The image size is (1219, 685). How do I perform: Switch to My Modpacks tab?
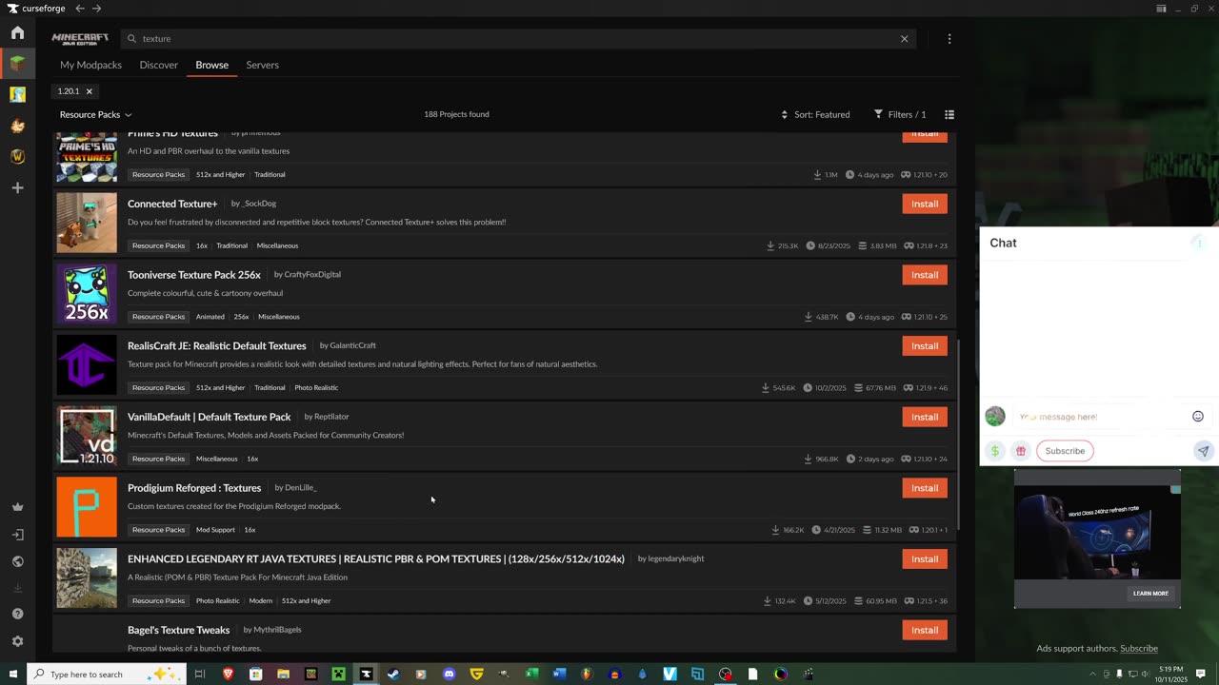[x=90, y=65]
